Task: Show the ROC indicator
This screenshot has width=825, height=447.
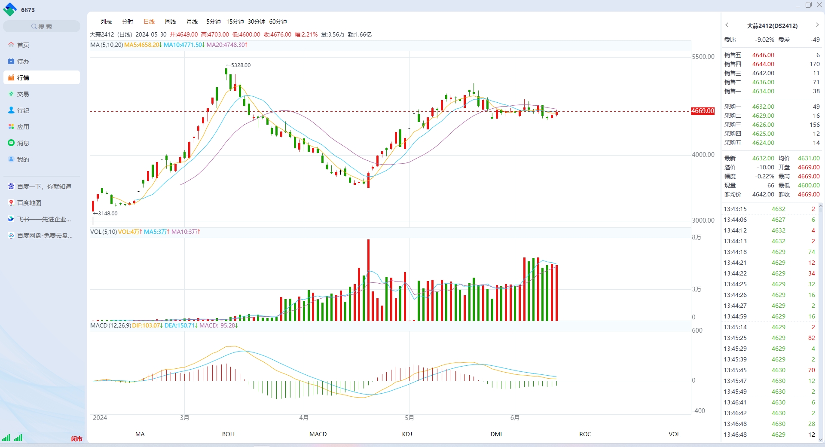Action: click(585, 434)
